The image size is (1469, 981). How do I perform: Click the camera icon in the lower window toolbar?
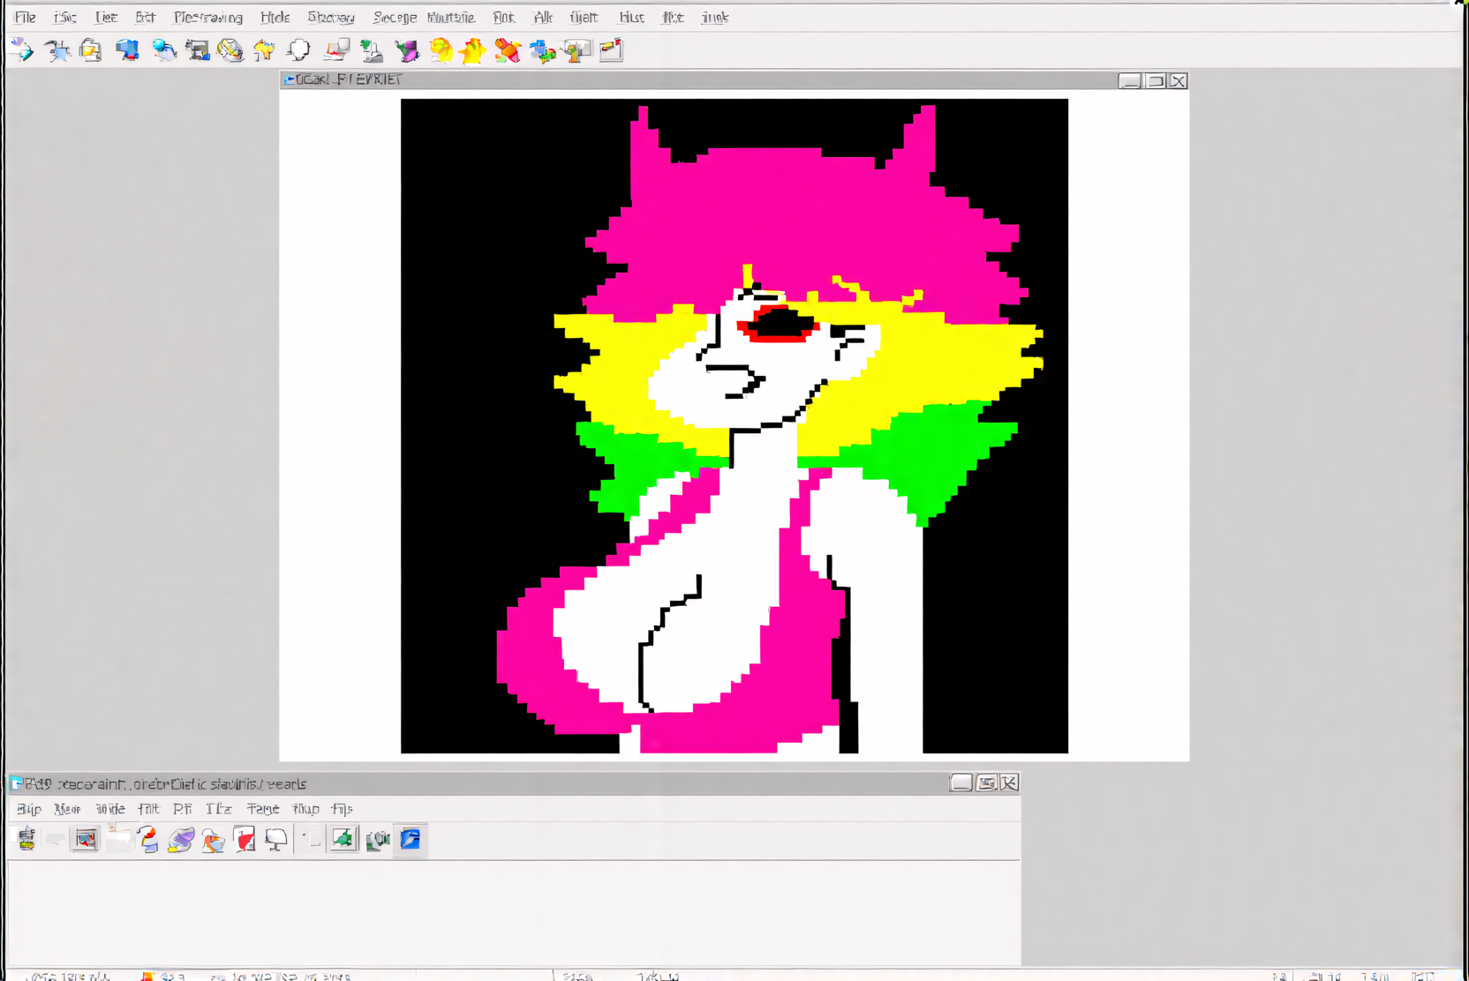coord(378,840)
